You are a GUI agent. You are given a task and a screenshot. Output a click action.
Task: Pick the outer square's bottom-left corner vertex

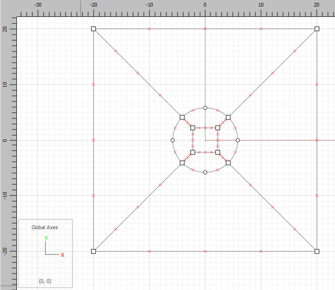tap(93, 251)
